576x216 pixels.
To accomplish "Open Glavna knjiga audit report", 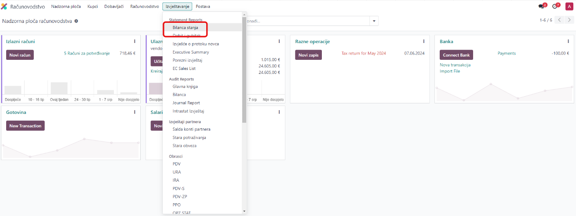I will (x=185, y=87).
